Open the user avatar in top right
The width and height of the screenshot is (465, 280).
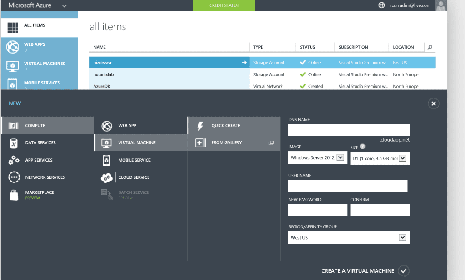[440, 5]
